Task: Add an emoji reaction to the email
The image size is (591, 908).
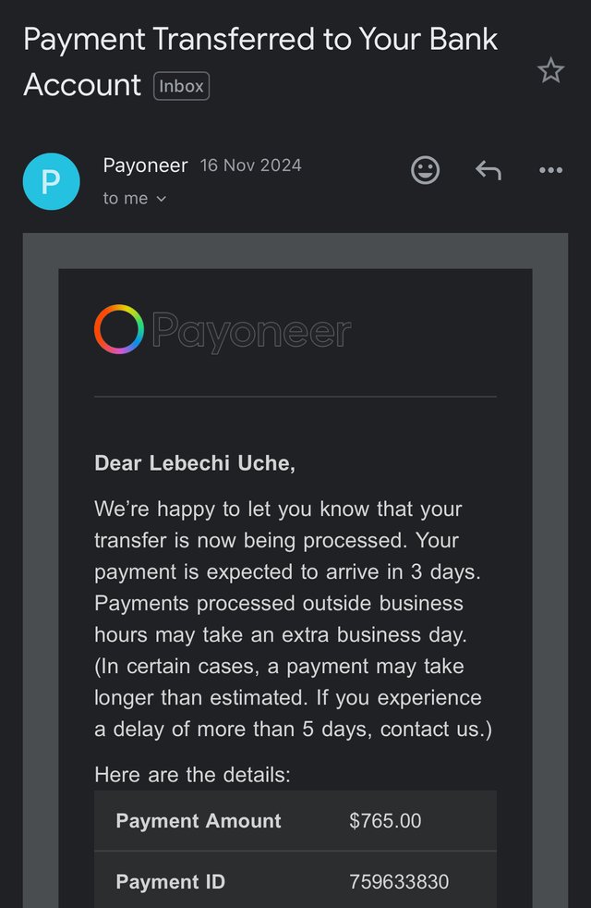Action: click(x=425, y=170)
